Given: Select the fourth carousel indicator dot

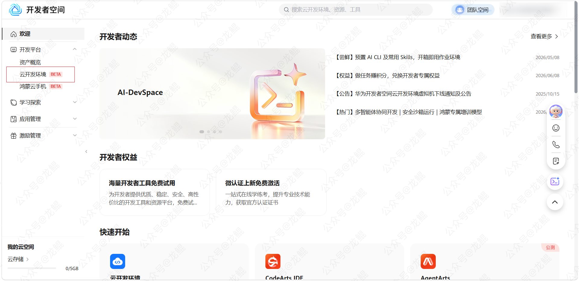Looking at the screenshot, I should coord(220,132).
